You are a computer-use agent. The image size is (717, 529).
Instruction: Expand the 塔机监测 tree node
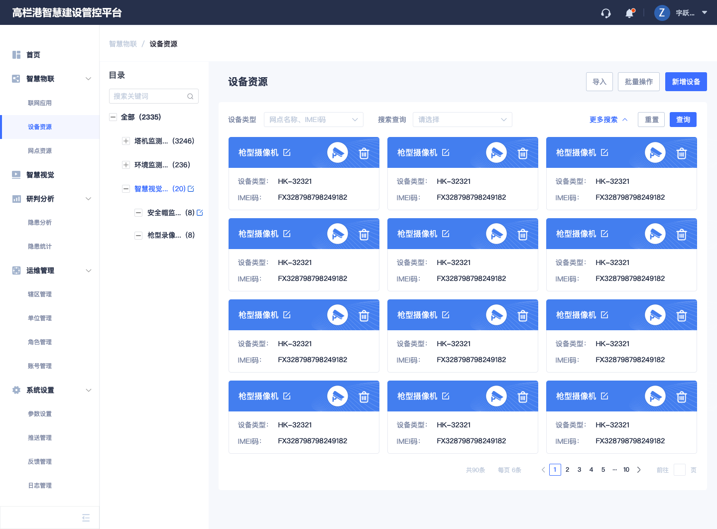(x=125, y=141)
